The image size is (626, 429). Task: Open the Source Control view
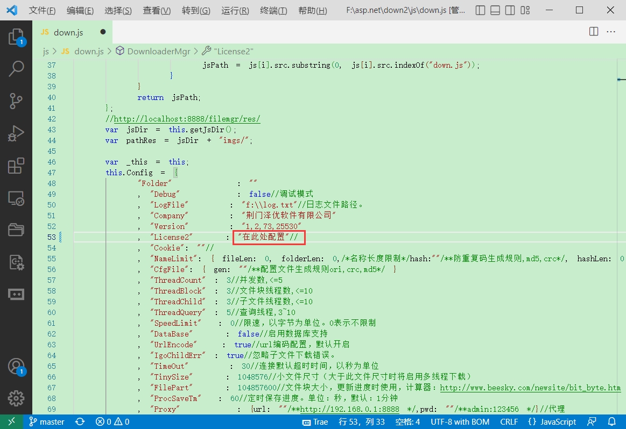[x=16, y=101]
